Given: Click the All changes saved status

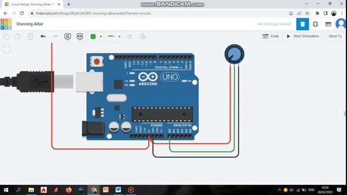Looking at the screenshot, I should tap(274, 24).
